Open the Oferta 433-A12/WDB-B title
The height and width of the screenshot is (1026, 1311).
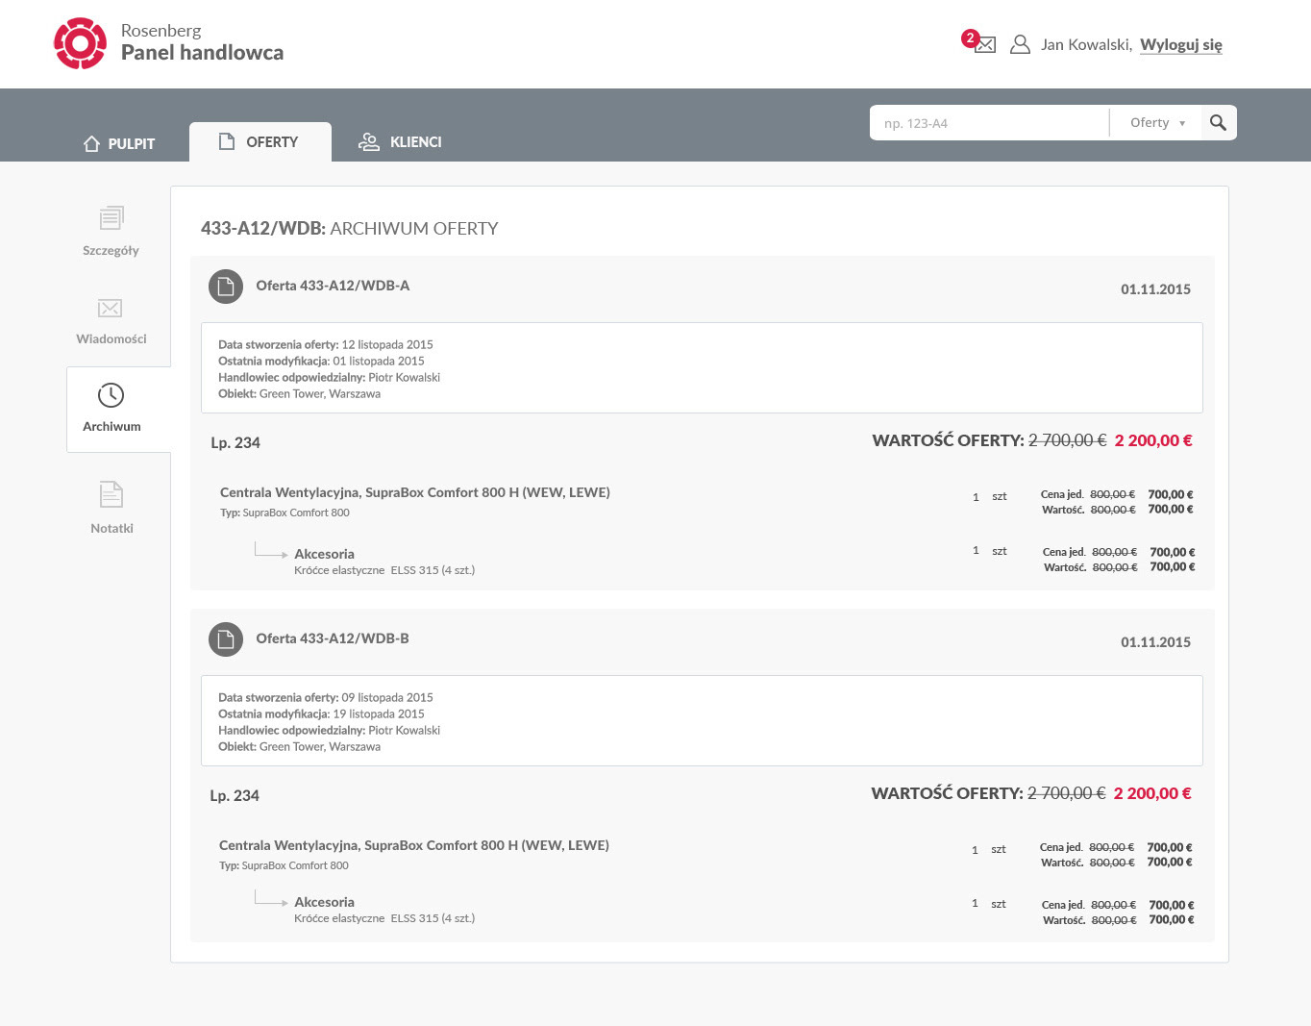click(333, 638)
